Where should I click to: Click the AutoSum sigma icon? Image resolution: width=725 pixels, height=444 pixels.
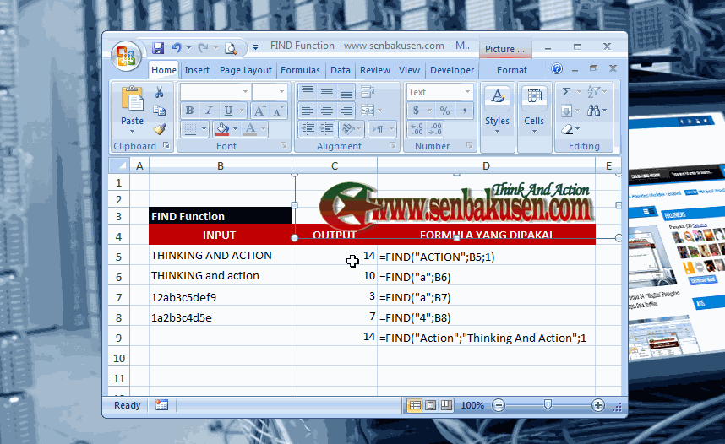click(566, 92)
